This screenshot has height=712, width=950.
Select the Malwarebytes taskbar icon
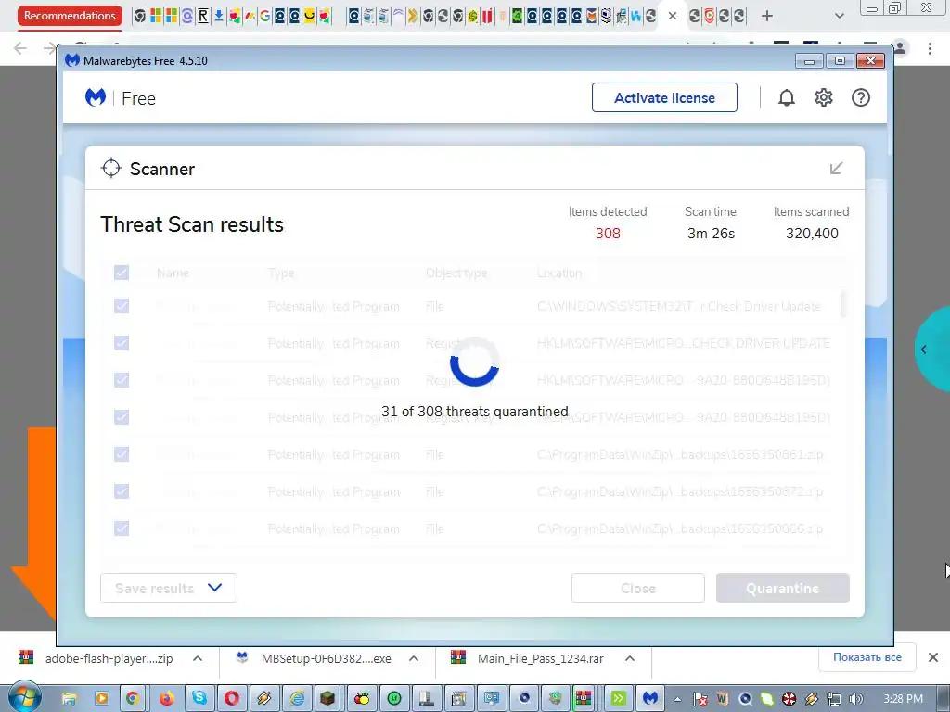tap(650, 699)
